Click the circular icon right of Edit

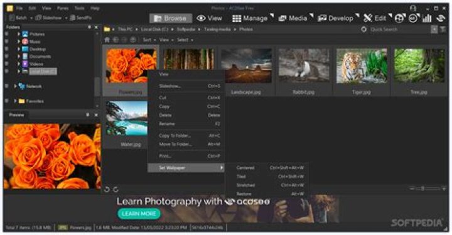pos(399,18)
